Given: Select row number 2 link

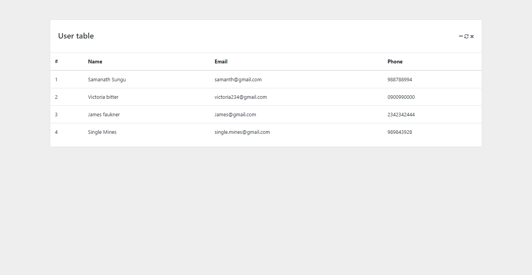Looking at the screenshot, I should click(56, 97).
